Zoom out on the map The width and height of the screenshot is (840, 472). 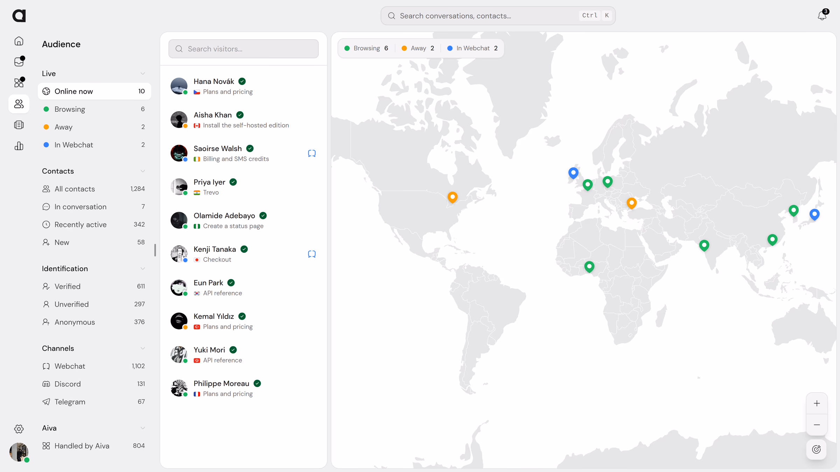pos(817,425)
